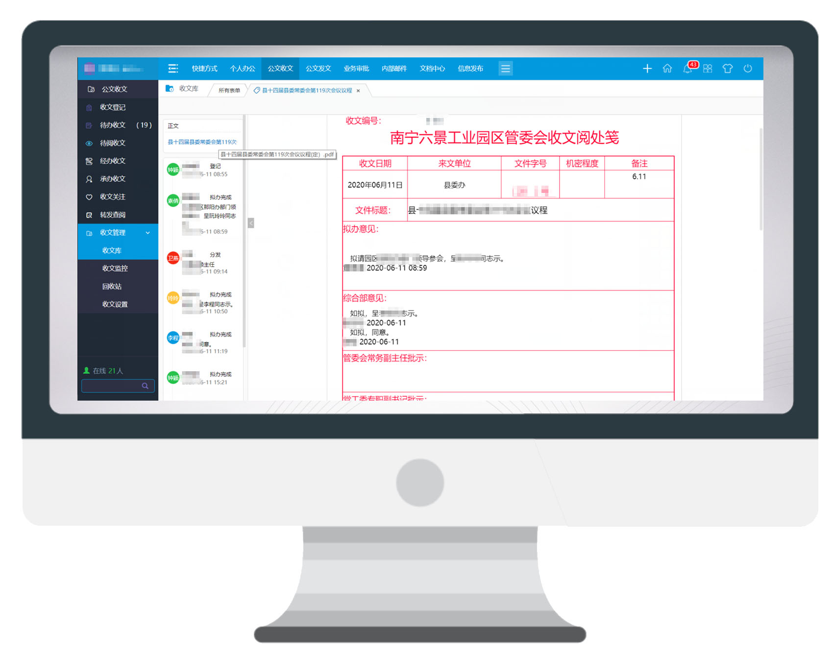
Task: Open the 经办收文 pen icon
Action: tap(89, 161)
